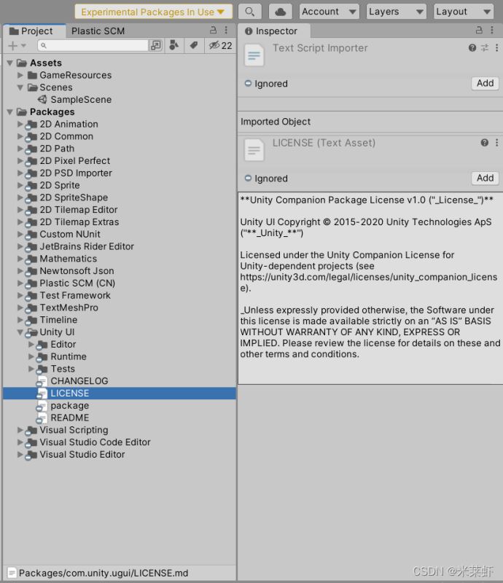Select Custom NUnit package

70,234
